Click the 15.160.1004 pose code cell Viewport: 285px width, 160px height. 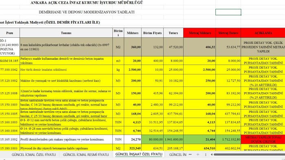click(x=10, y=131)
